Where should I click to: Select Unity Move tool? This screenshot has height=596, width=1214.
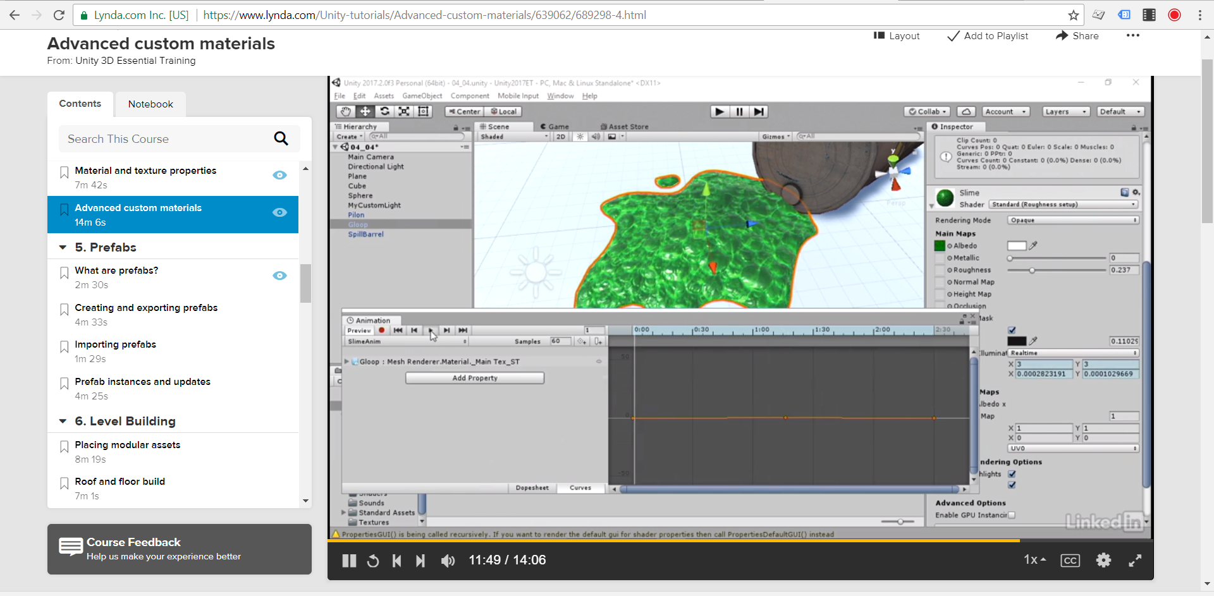pos(365,111)
